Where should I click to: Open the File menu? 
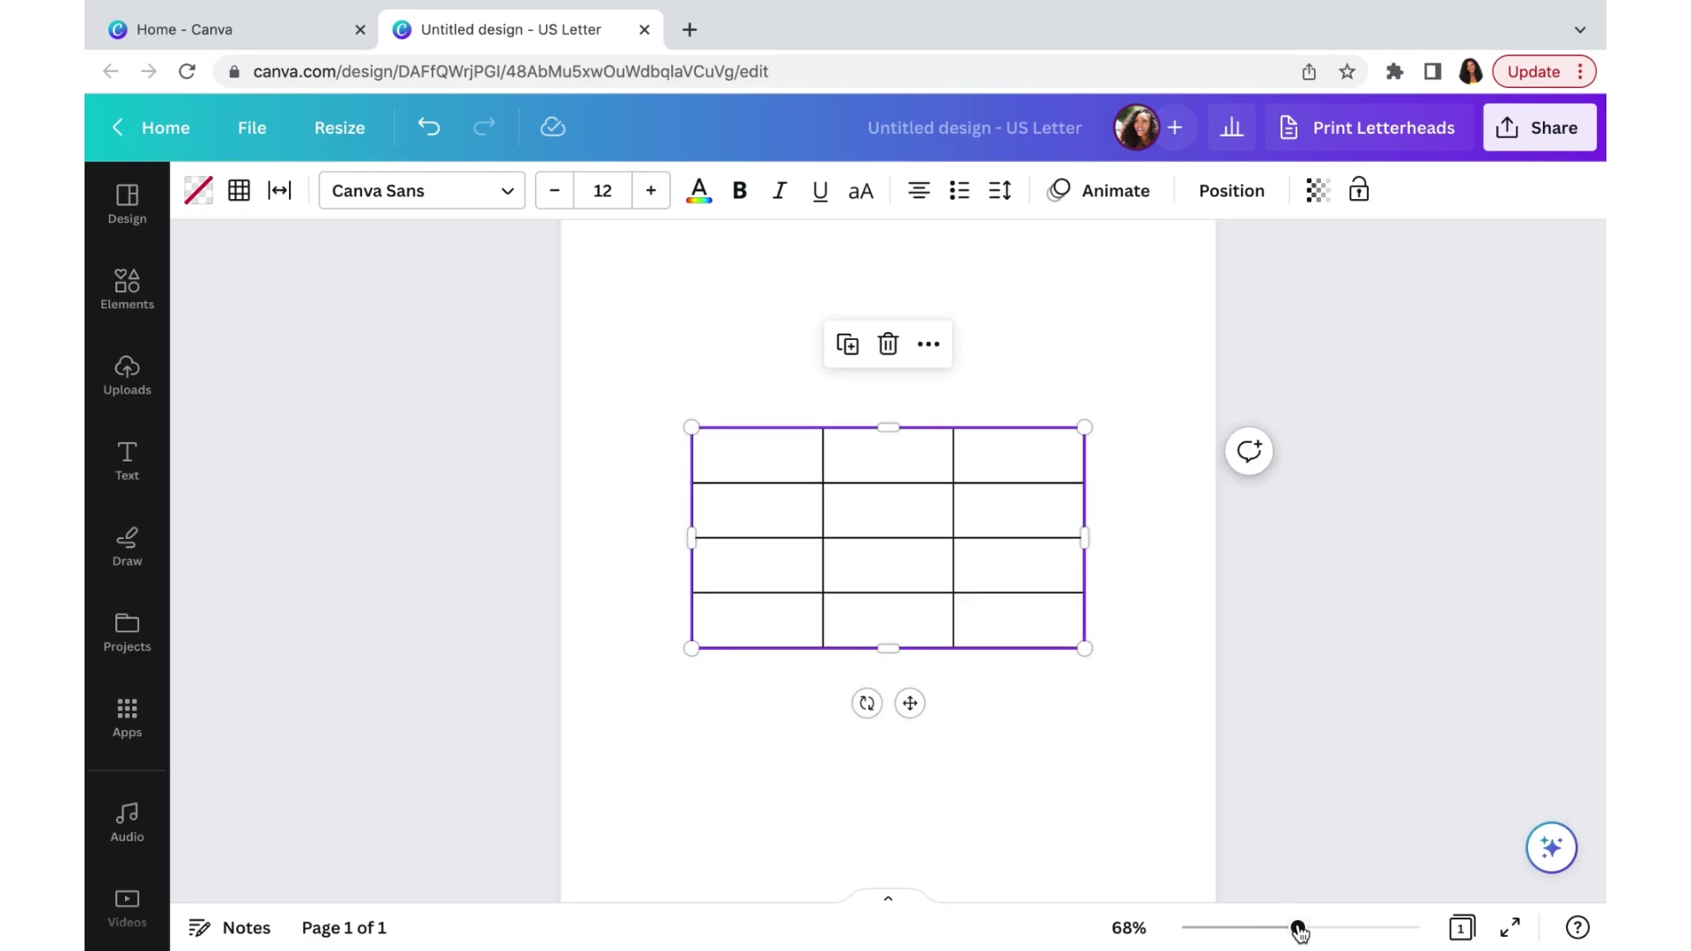pos(251,127)
